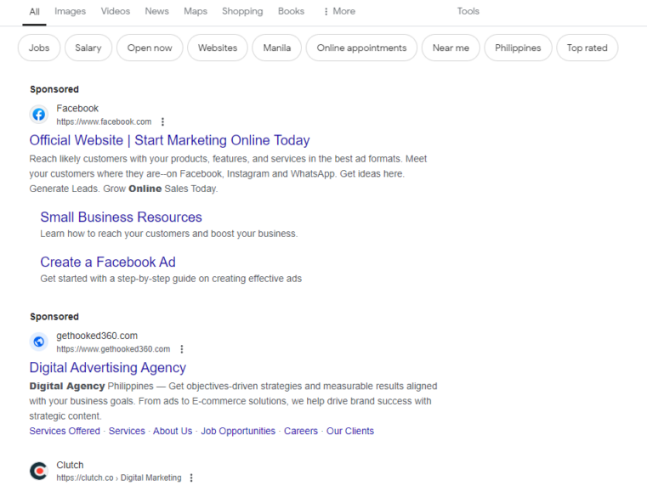Screen dimensions: 647x486
Task: Switch to the Shopping tab
Action: coord(242,11)
